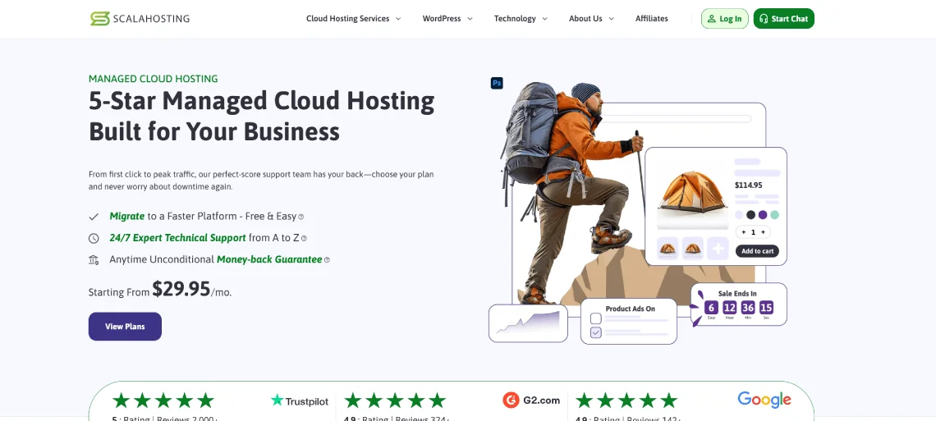This screenshot has height=421, width=936.
Task: Click the first small tent thumbnail
Action: pos(668,248)
